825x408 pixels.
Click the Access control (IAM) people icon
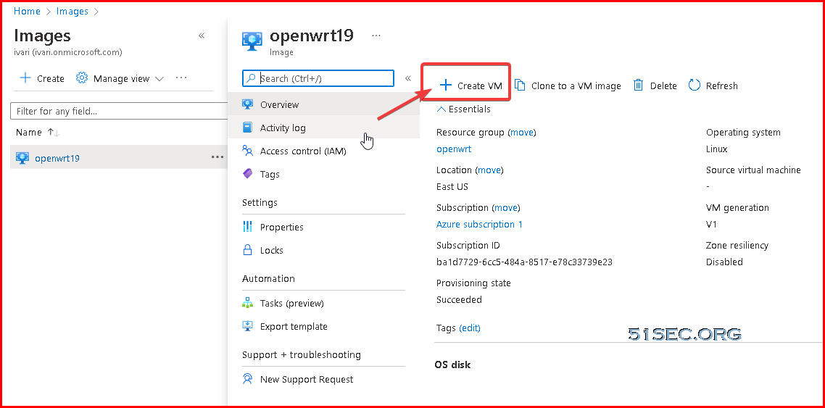pyautogui.click(x=247, y=150)
